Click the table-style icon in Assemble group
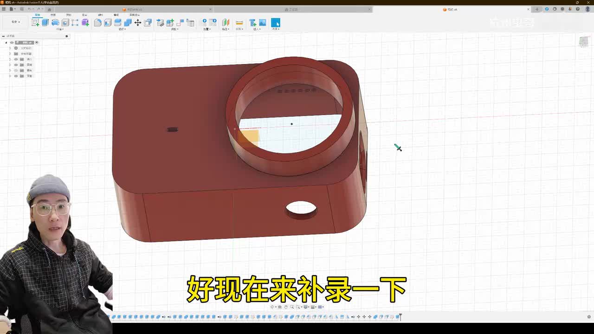Viewport: 594px width, 334px height. [190, 22]
